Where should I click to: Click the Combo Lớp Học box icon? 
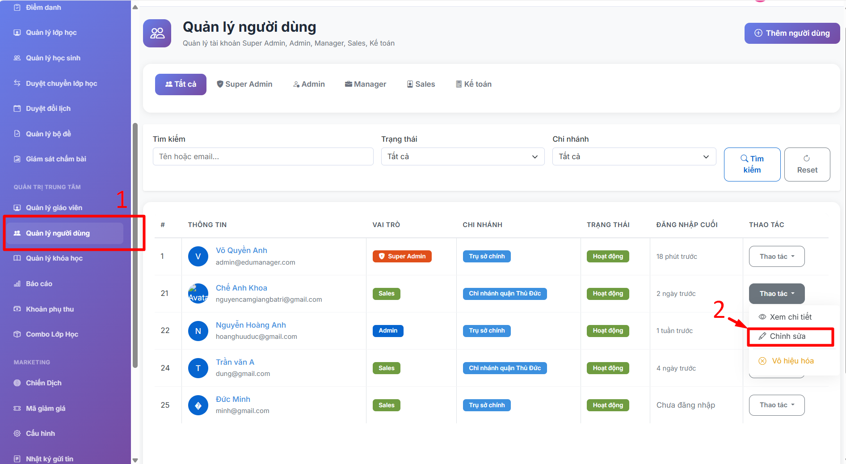click(x=17, y=334)
